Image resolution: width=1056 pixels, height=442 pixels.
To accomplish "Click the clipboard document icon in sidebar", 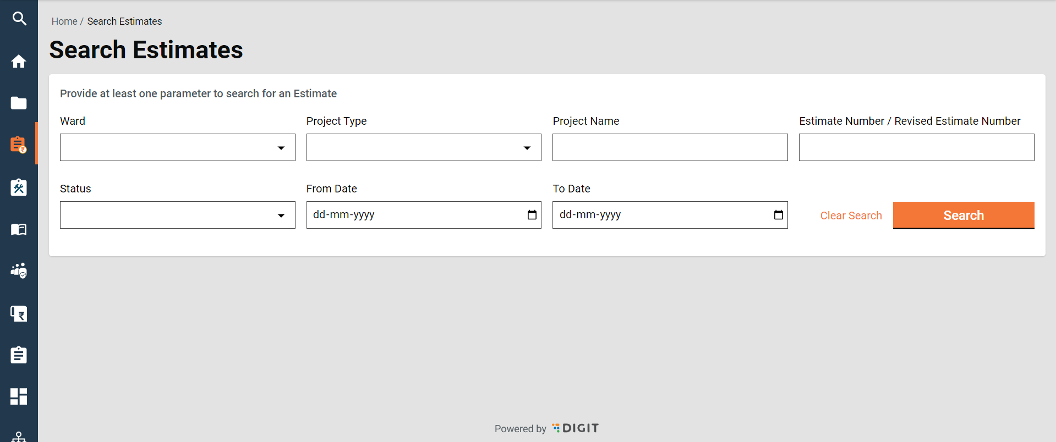I will point(19,355).
